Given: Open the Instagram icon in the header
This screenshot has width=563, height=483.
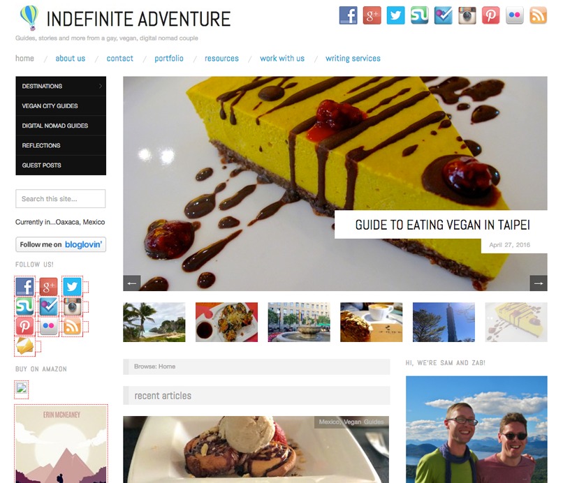Looking at the screenshot, I should tap(467, 15).
